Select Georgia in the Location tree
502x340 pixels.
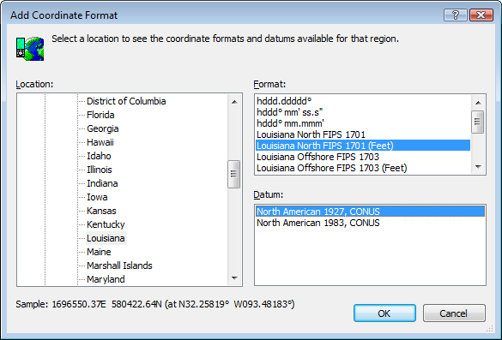coord(102,128)
